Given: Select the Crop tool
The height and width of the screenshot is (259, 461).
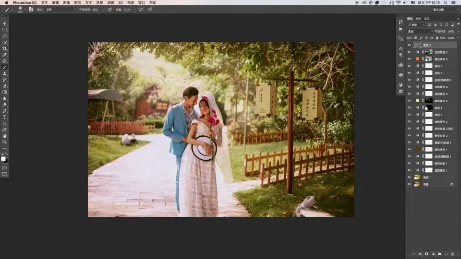Looking at the screenshot, I should pyautogui.click(x=5, y=48).
